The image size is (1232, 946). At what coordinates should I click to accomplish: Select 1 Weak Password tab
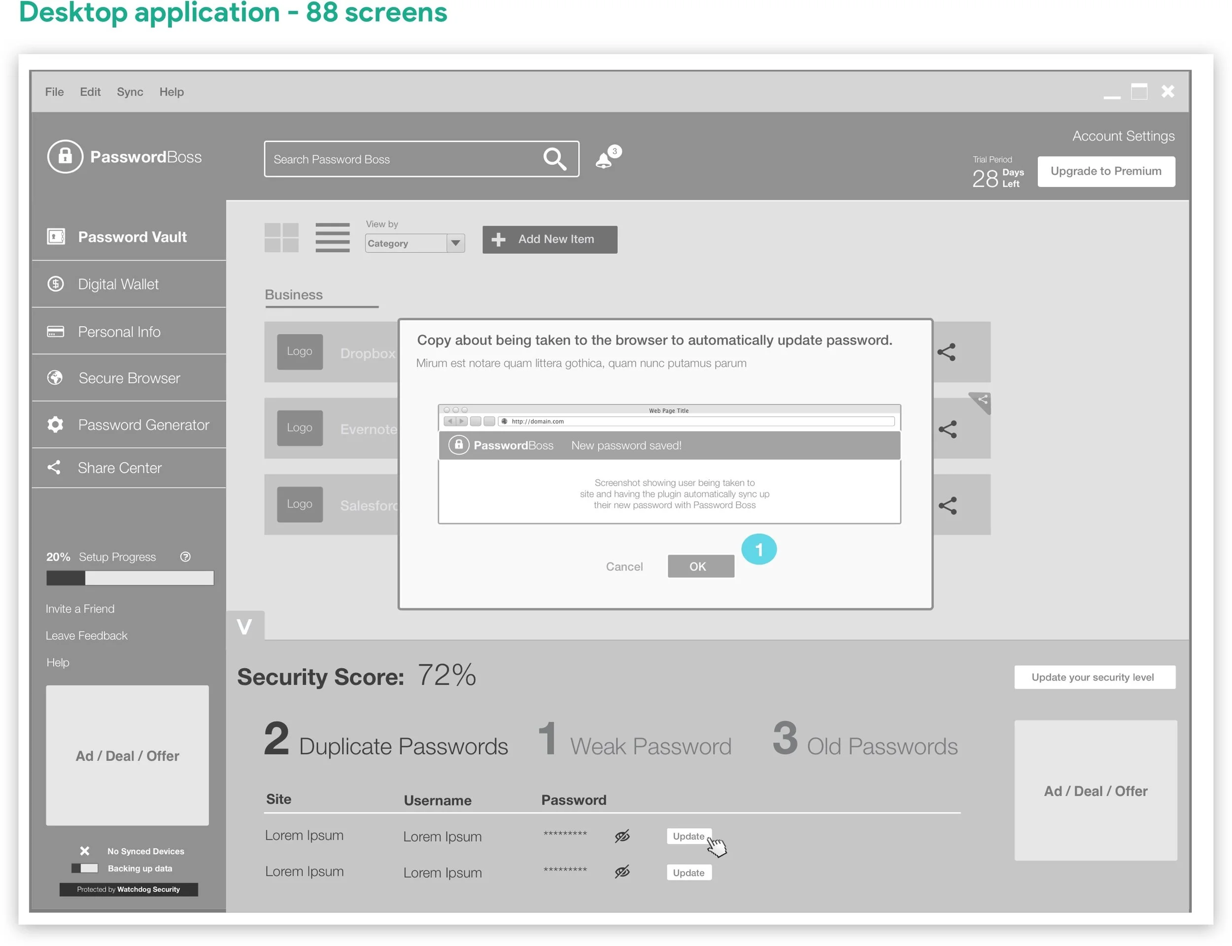click(x=634, y=739)
